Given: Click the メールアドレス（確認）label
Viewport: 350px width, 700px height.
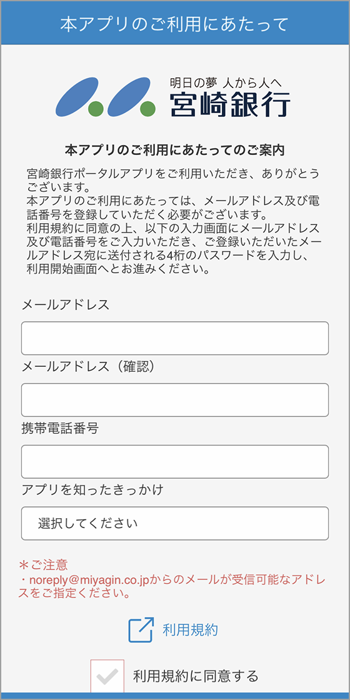Looking at the screenshot, I should click(89, 366).
